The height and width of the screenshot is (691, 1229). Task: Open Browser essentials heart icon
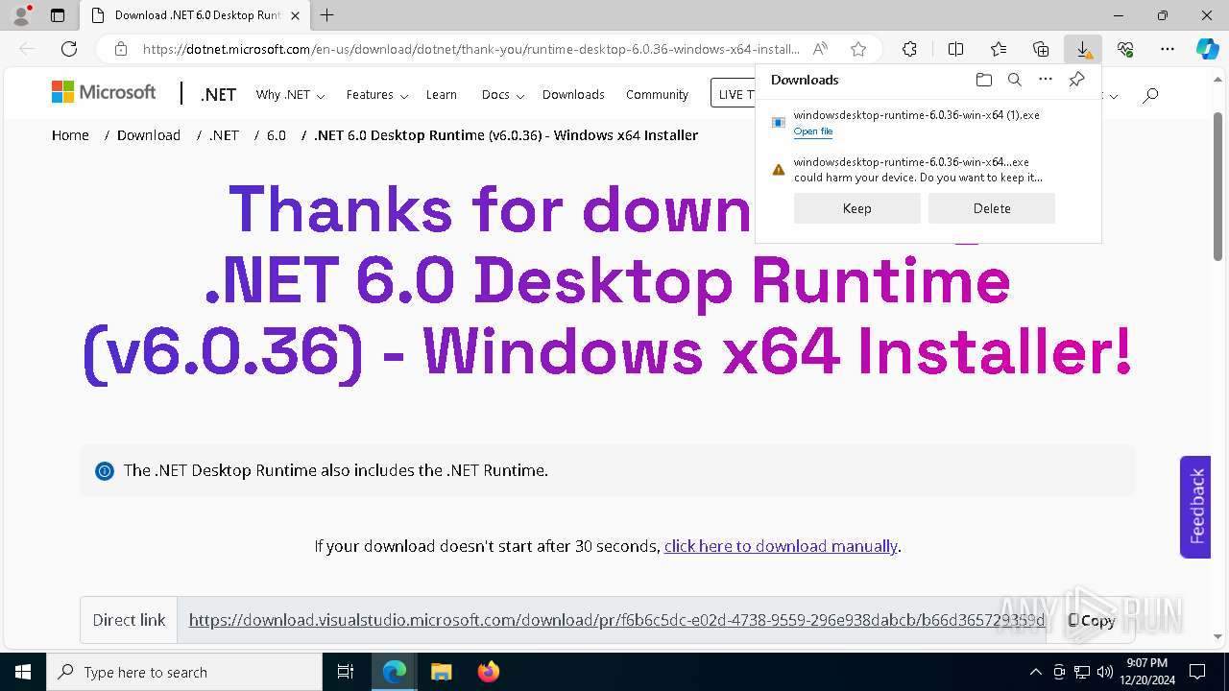(1125, 49)
